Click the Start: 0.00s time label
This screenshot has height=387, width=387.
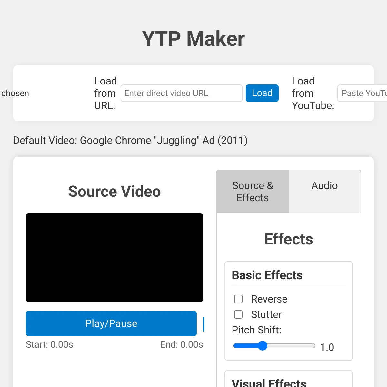pos(49,344)
